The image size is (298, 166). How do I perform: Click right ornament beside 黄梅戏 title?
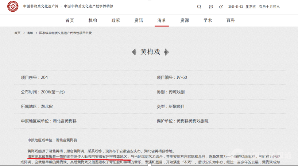166,52
